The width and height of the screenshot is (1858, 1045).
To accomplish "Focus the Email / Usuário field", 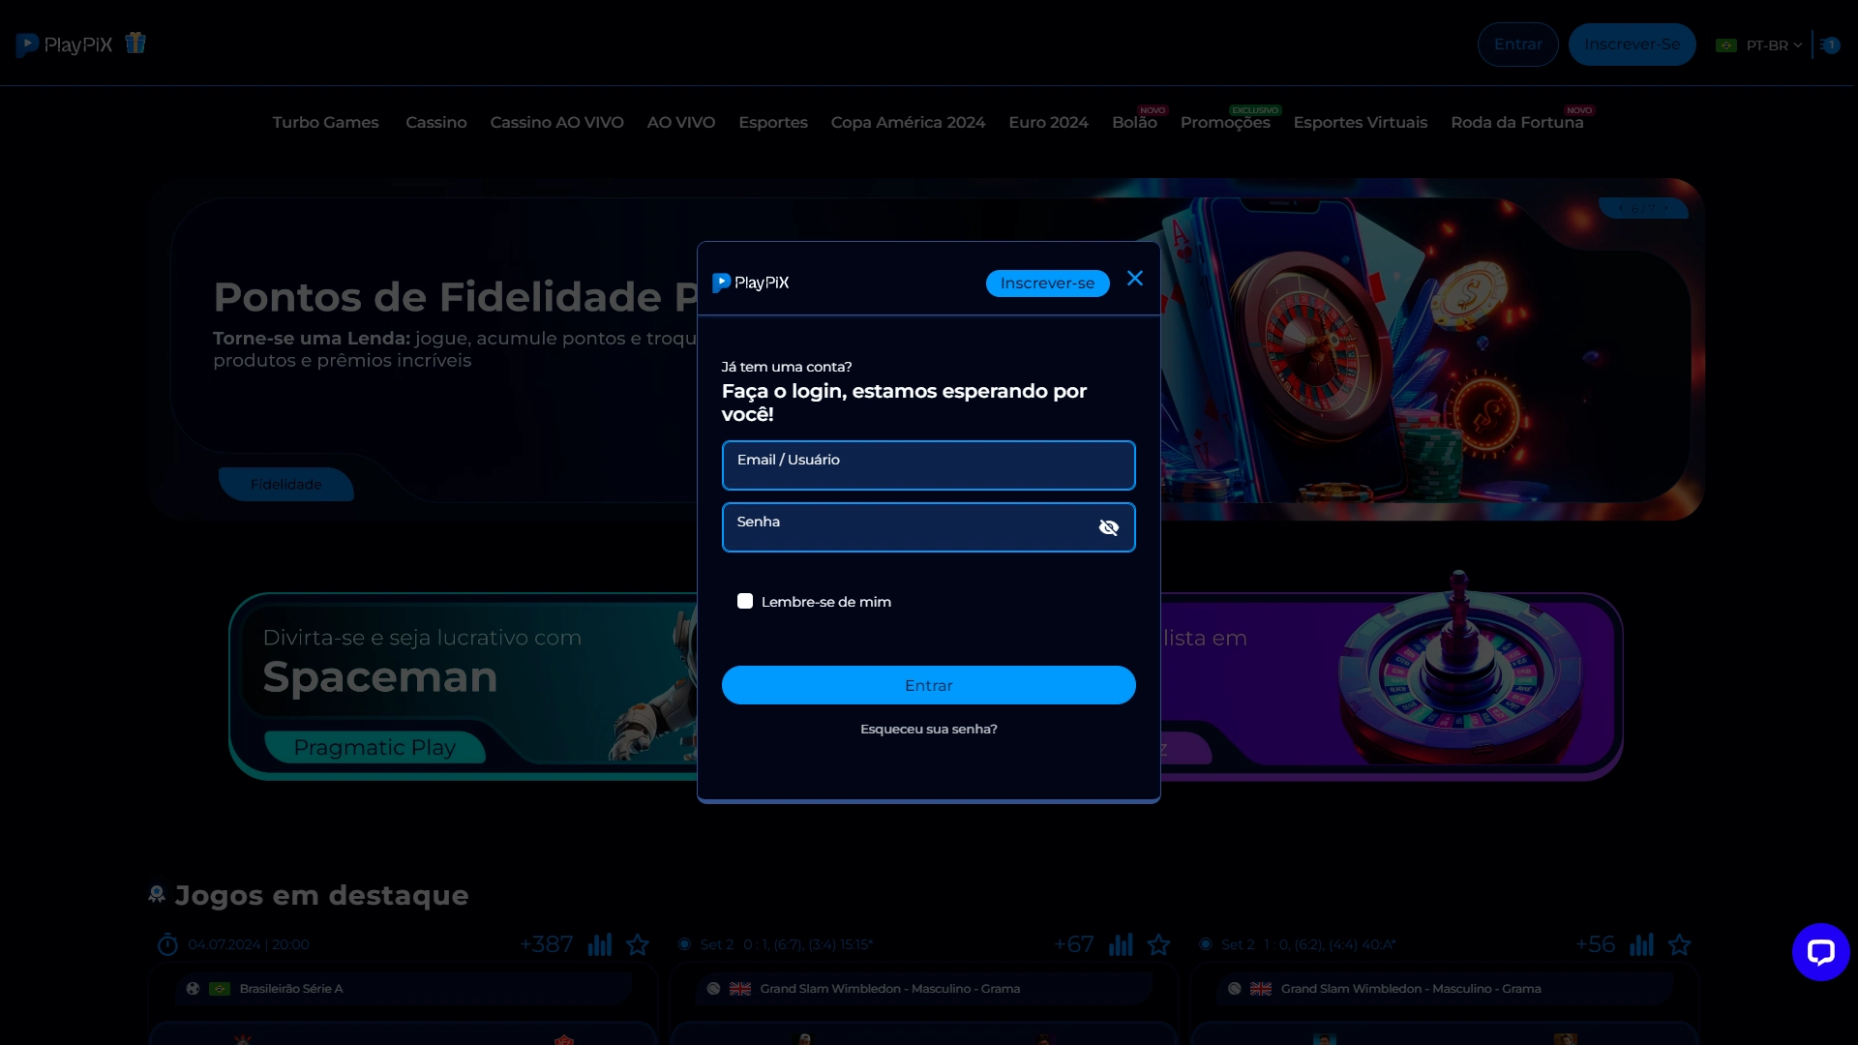I will click(928, 465).
